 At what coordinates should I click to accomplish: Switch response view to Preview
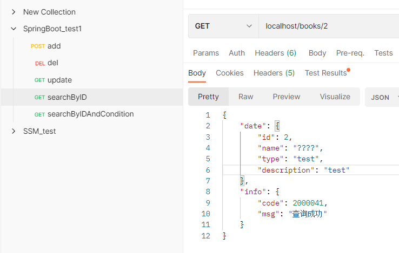[x=286, y=97]
